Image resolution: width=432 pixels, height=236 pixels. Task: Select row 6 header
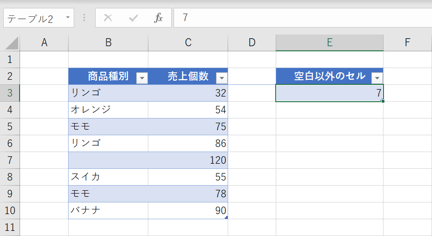[x=10, y=144]
